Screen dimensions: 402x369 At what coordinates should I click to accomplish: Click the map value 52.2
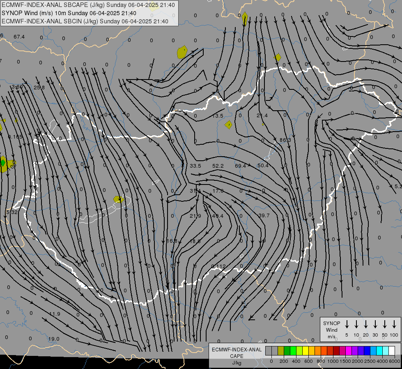[218, 166]
